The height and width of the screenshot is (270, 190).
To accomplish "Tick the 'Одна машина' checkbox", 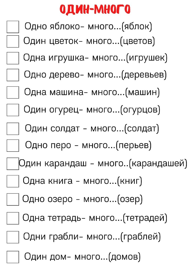I will pos(13,92).
